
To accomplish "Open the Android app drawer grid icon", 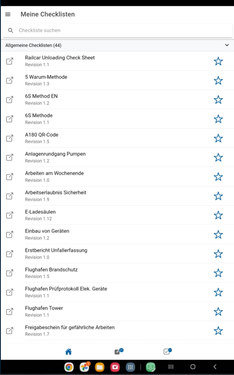I will coord(130,367).
